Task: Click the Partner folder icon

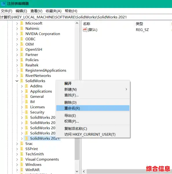Action: [22, 55]
